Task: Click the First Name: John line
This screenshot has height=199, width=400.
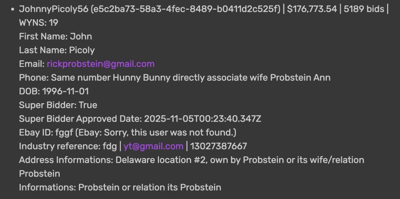Action: click(x=55, y=37)
